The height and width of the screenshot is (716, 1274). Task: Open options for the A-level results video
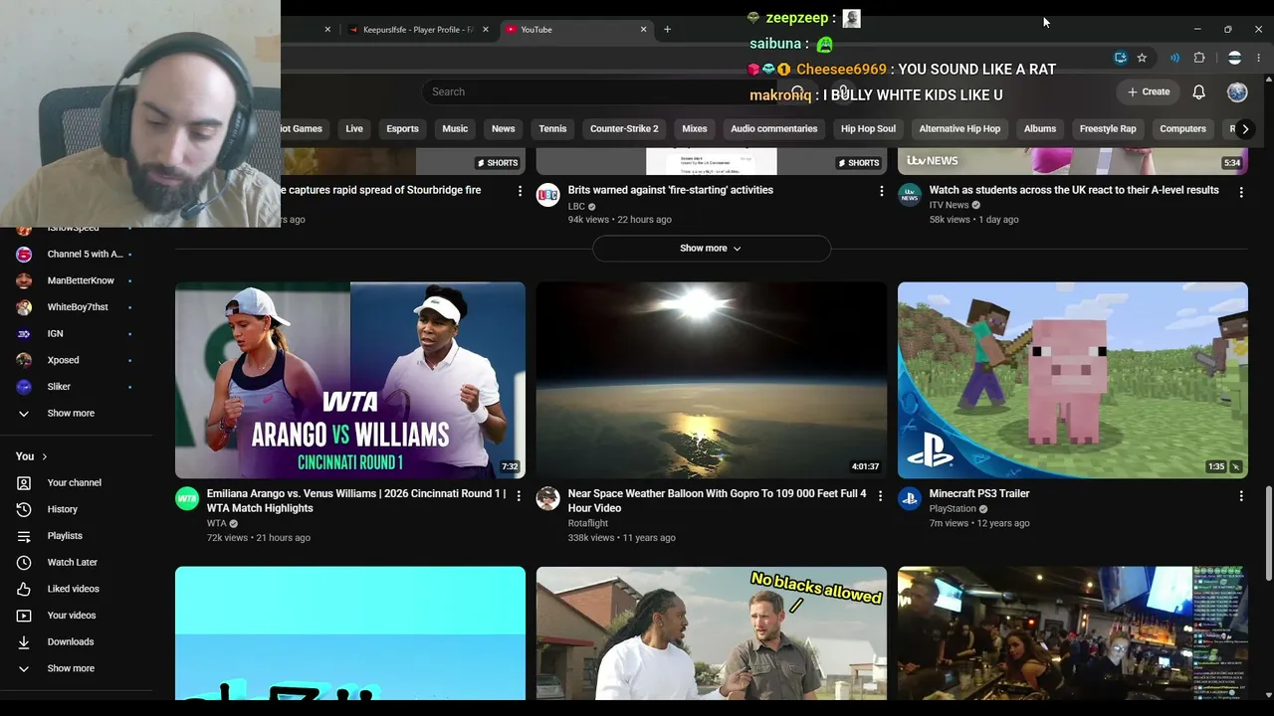click(1241, 192)
